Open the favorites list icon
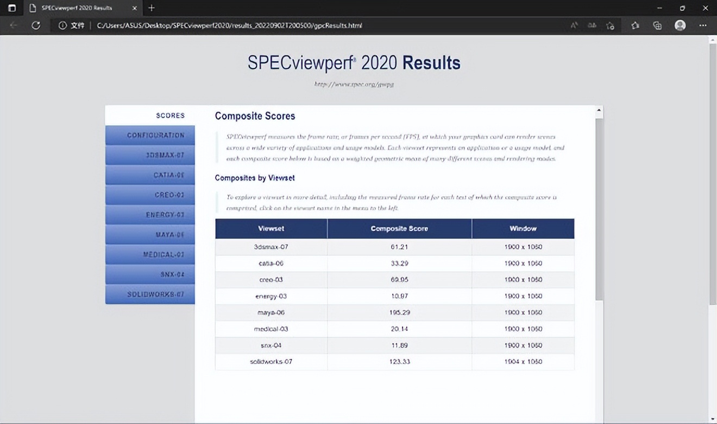 (635, 25)
